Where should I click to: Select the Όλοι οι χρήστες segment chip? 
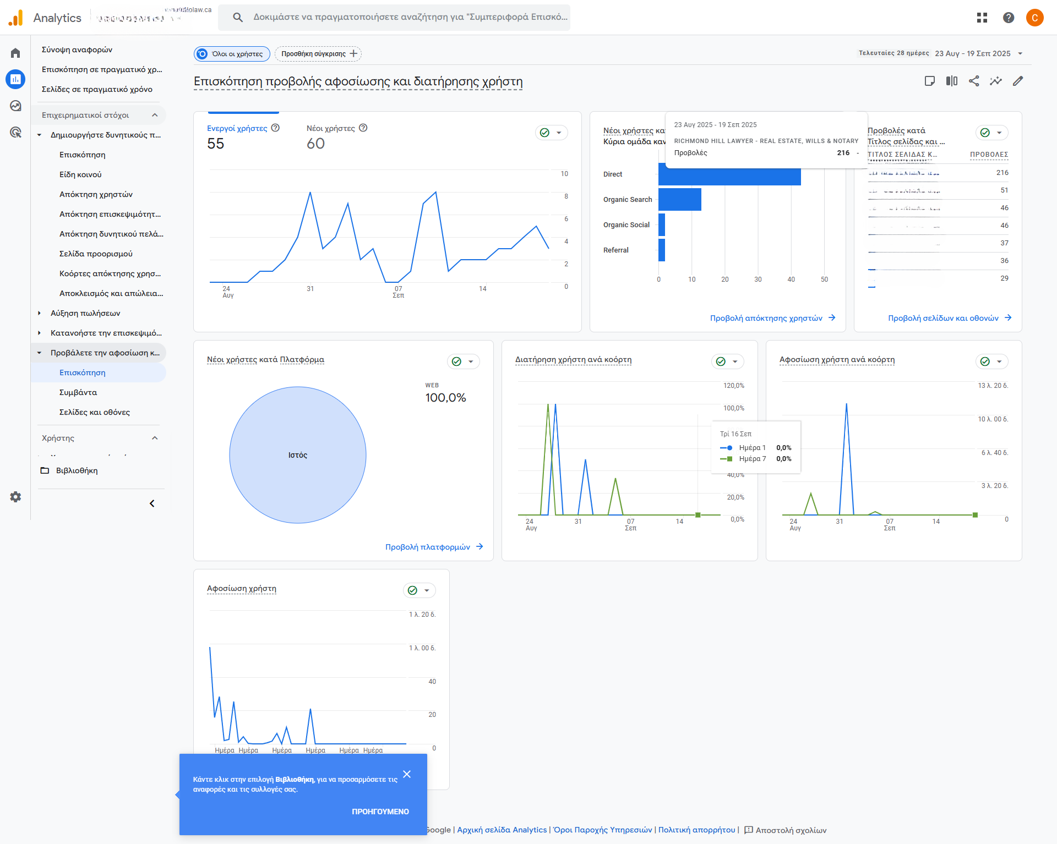point(231,53)
